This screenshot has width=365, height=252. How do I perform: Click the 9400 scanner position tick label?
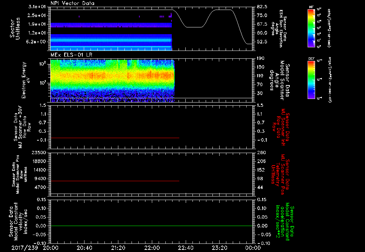coord(41,179)
